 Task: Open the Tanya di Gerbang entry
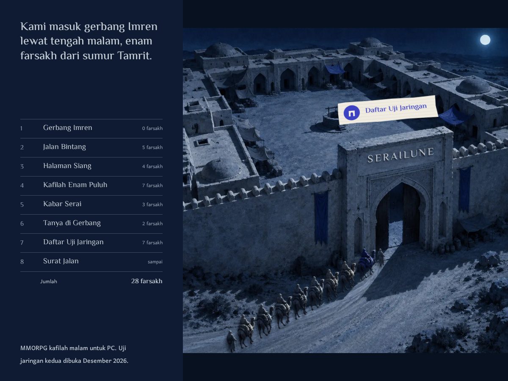point(91,224)
